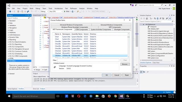Click the browser refresh icon in toolbar
The image size is (182, 102).
pos(73,11)
